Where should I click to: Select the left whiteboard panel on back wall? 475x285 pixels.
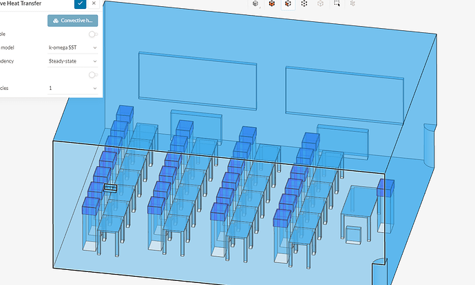pyautogui.click(x=198, y=81)
